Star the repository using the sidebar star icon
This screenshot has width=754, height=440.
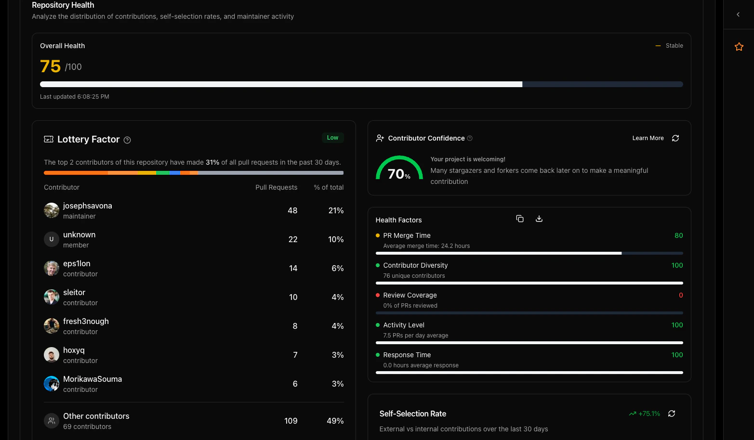739,46
